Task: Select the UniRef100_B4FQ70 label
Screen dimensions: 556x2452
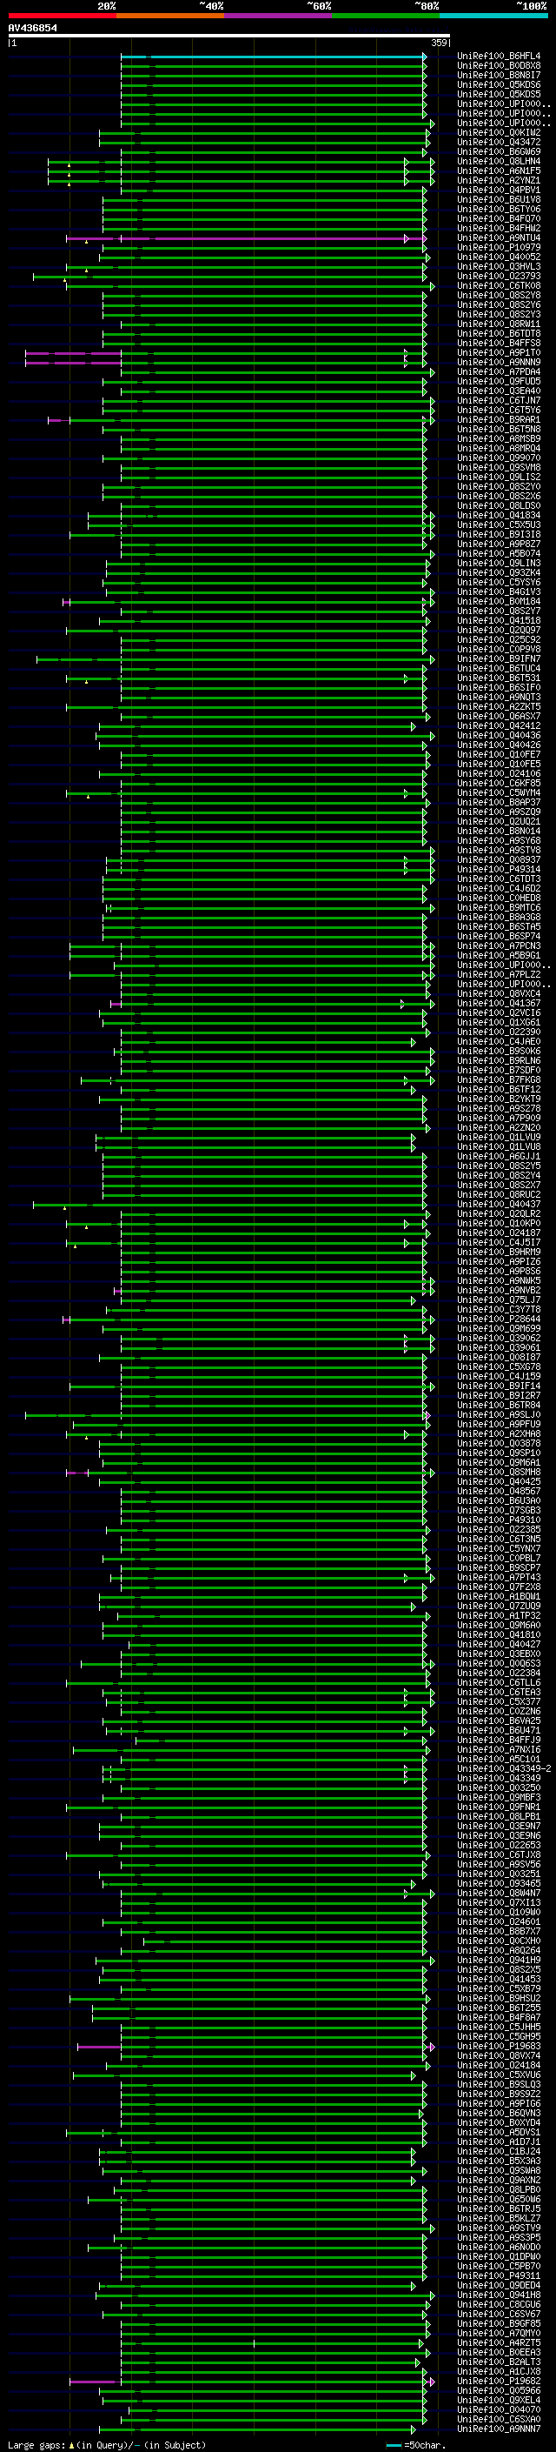Action: [499, 219]
